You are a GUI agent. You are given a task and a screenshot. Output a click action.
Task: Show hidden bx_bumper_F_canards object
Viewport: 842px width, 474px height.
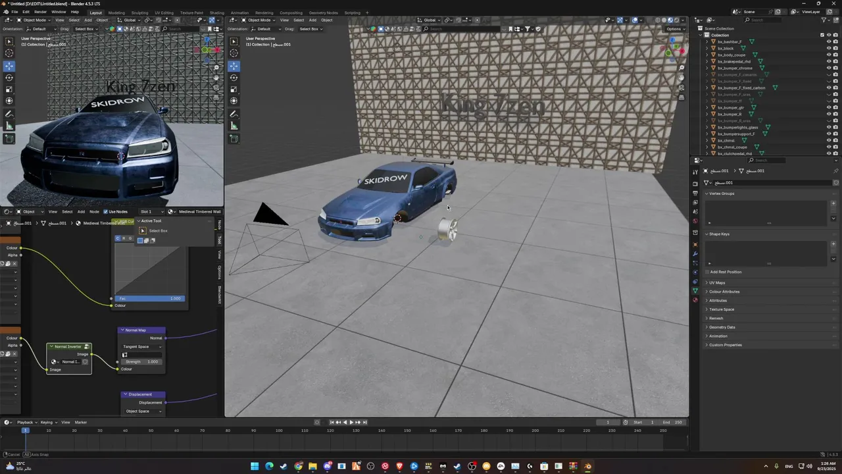(829, 74)
